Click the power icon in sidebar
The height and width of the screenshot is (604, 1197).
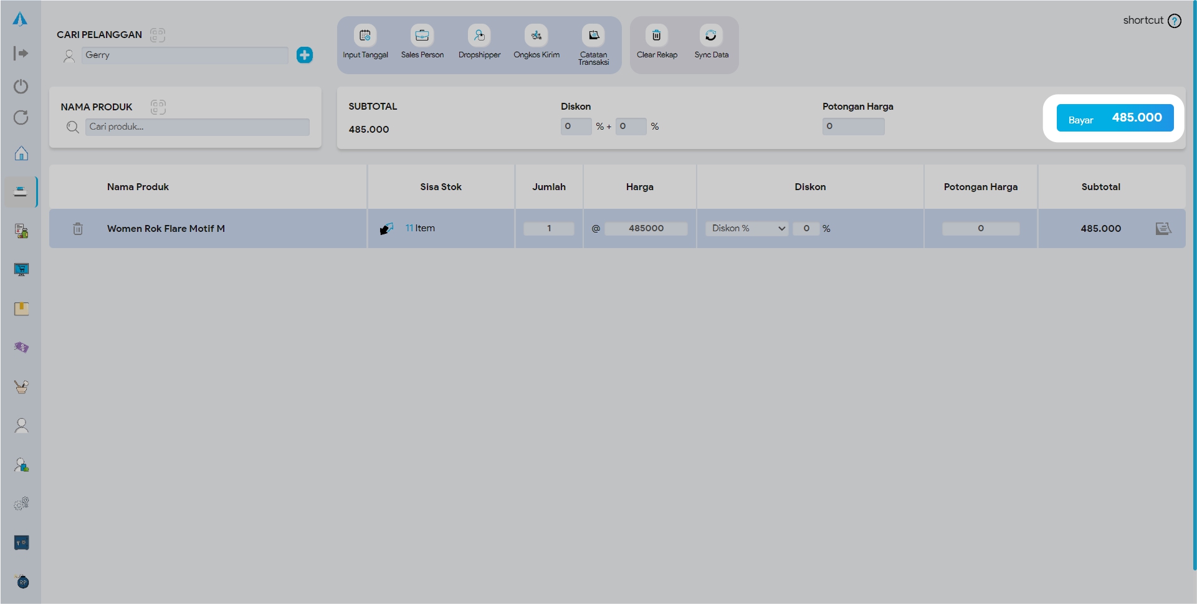(21, 86)
